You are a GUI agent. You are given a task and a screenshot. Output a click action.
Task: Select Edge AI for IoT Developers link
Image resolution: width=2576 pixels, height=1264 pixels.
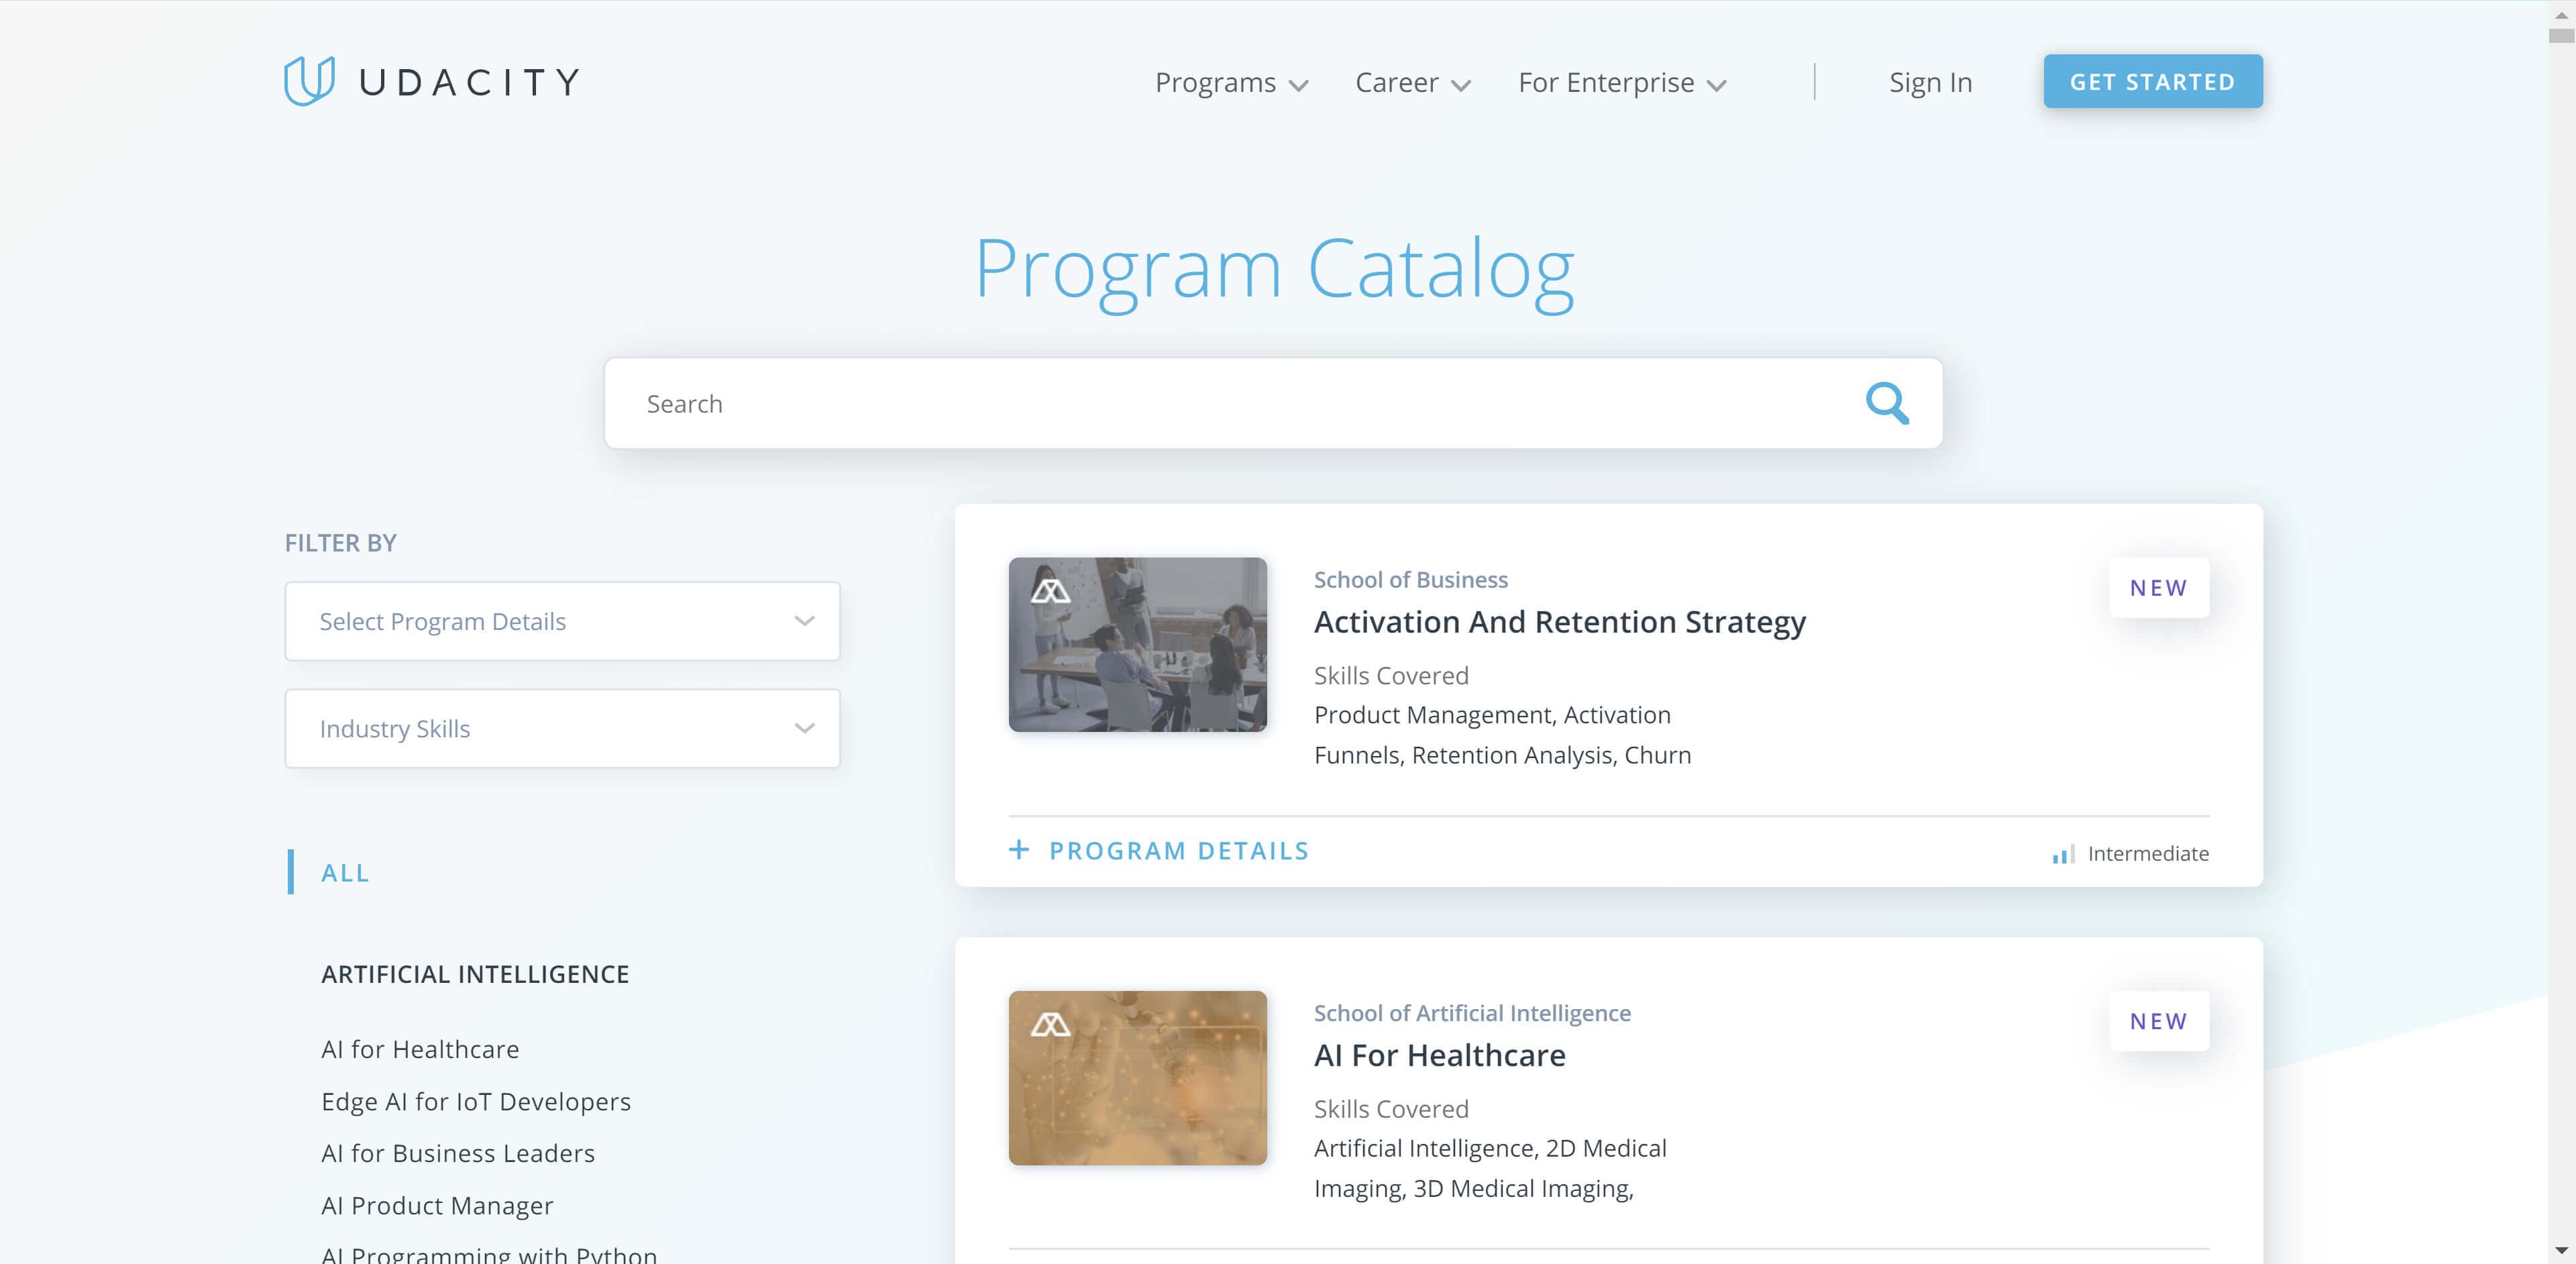coord(475,1100)
